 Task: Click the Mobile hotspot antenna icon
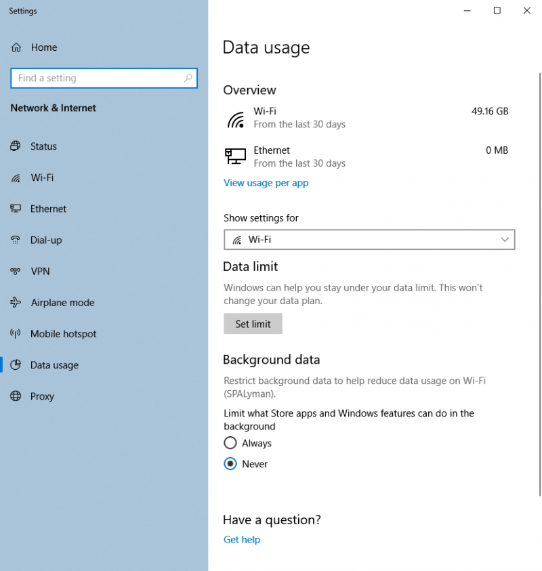[x=16, y=333]
